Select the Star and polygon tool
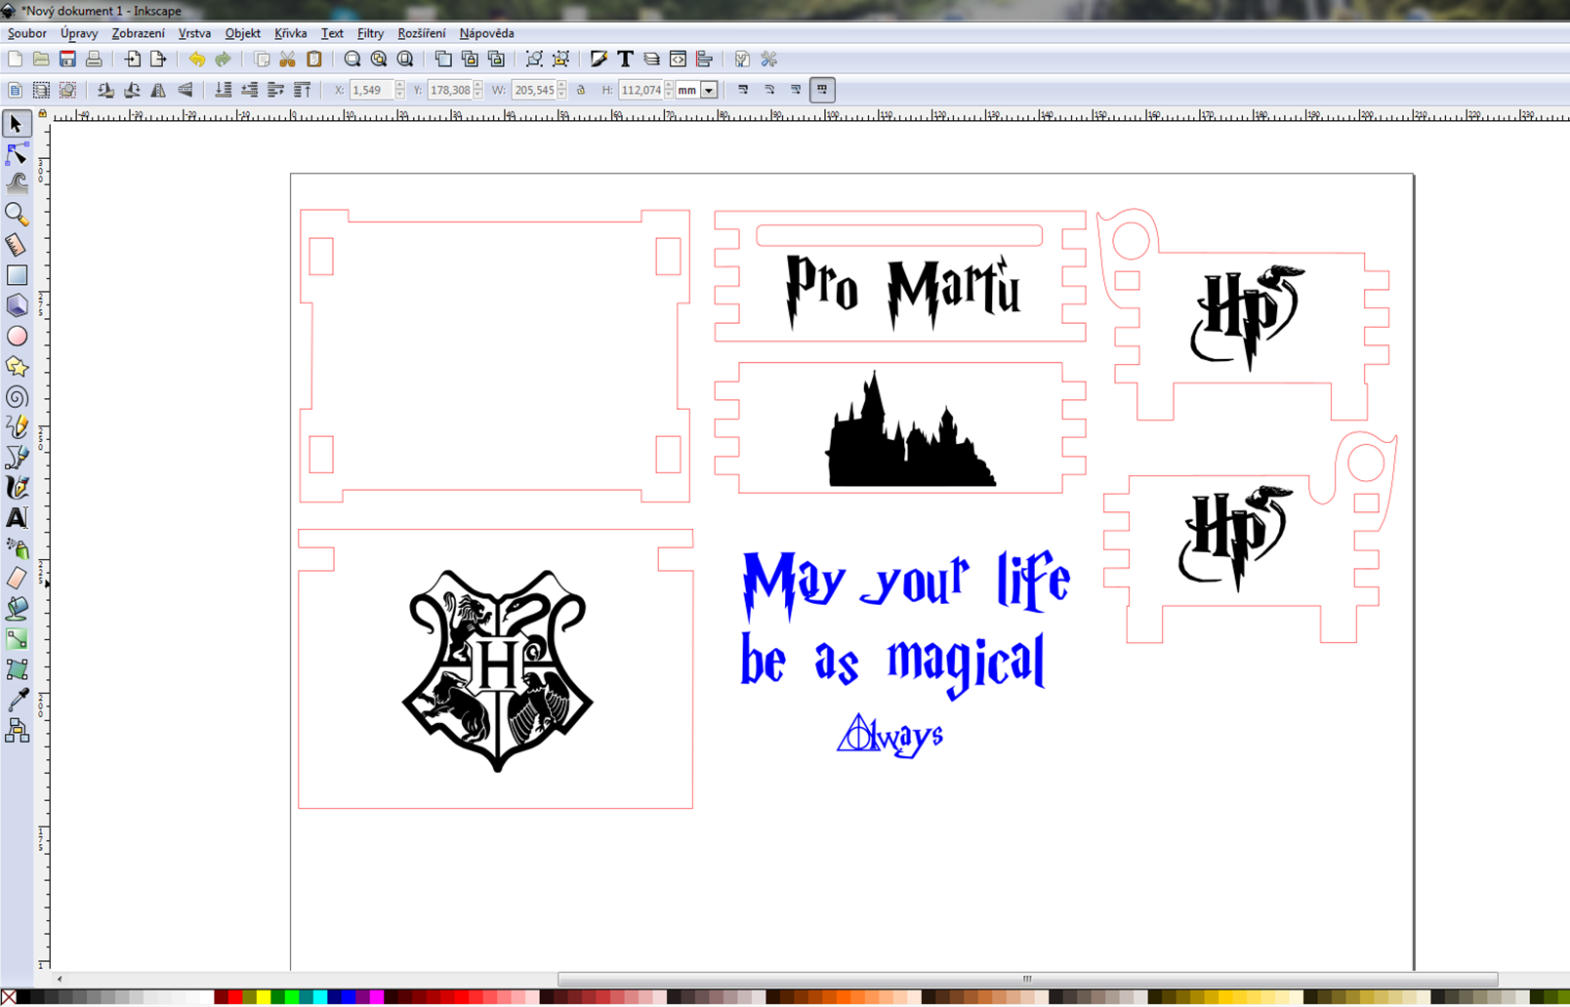 17,366
